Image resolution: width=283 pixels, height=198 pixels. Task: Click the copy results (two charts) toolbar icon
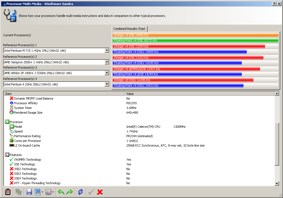[x=19, y=192]
